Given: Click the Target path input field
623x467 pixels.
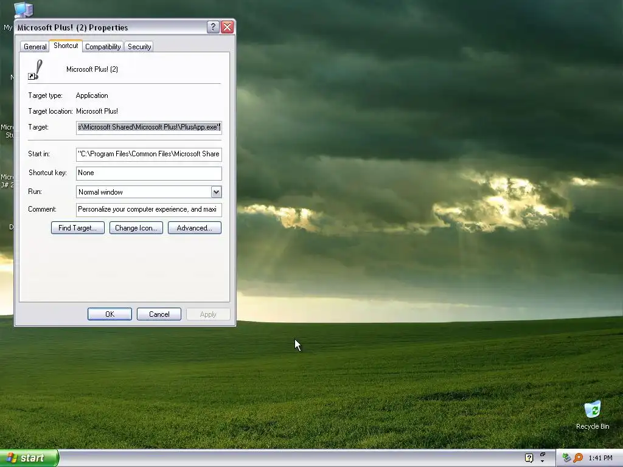Looking at the screenshot, I should click(148, 128).
